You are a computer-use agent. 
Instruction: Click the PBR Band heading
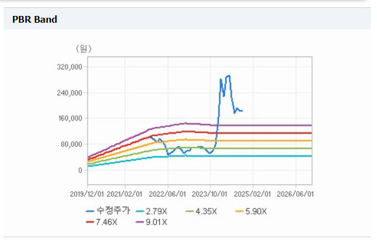coord(34,20)
